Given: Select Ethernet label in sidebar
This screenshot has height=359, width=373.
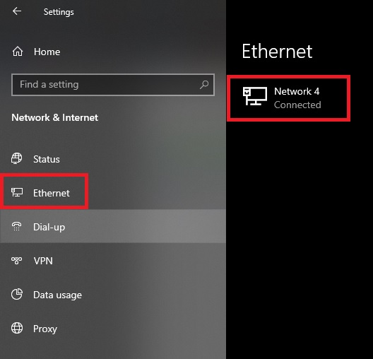Looking at the screenshot, I should (52, 193).
